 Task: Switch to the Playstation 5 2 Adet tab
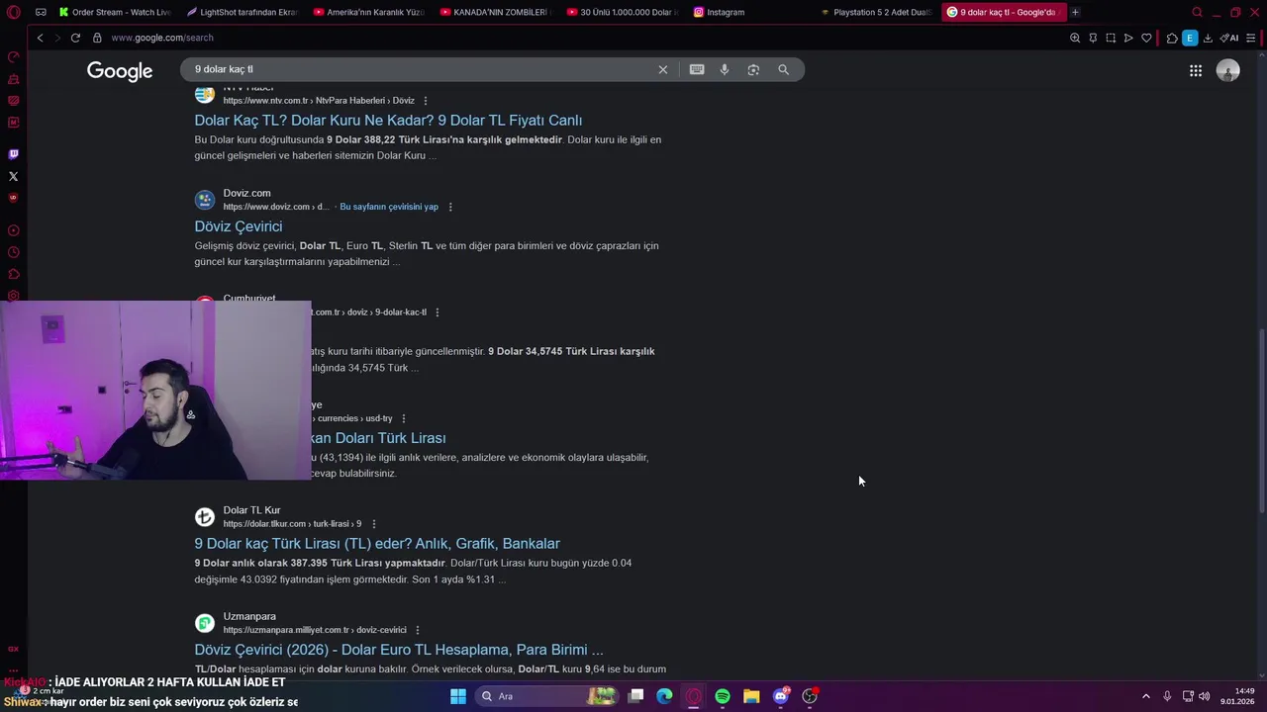coord(876,12)
